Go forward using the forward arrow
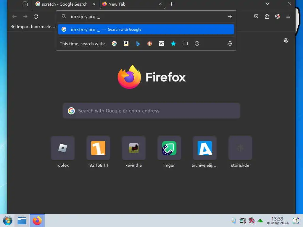 (25, 17)
